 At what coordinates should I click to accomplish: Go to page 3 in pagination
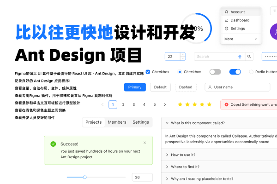tap(134, 104)
